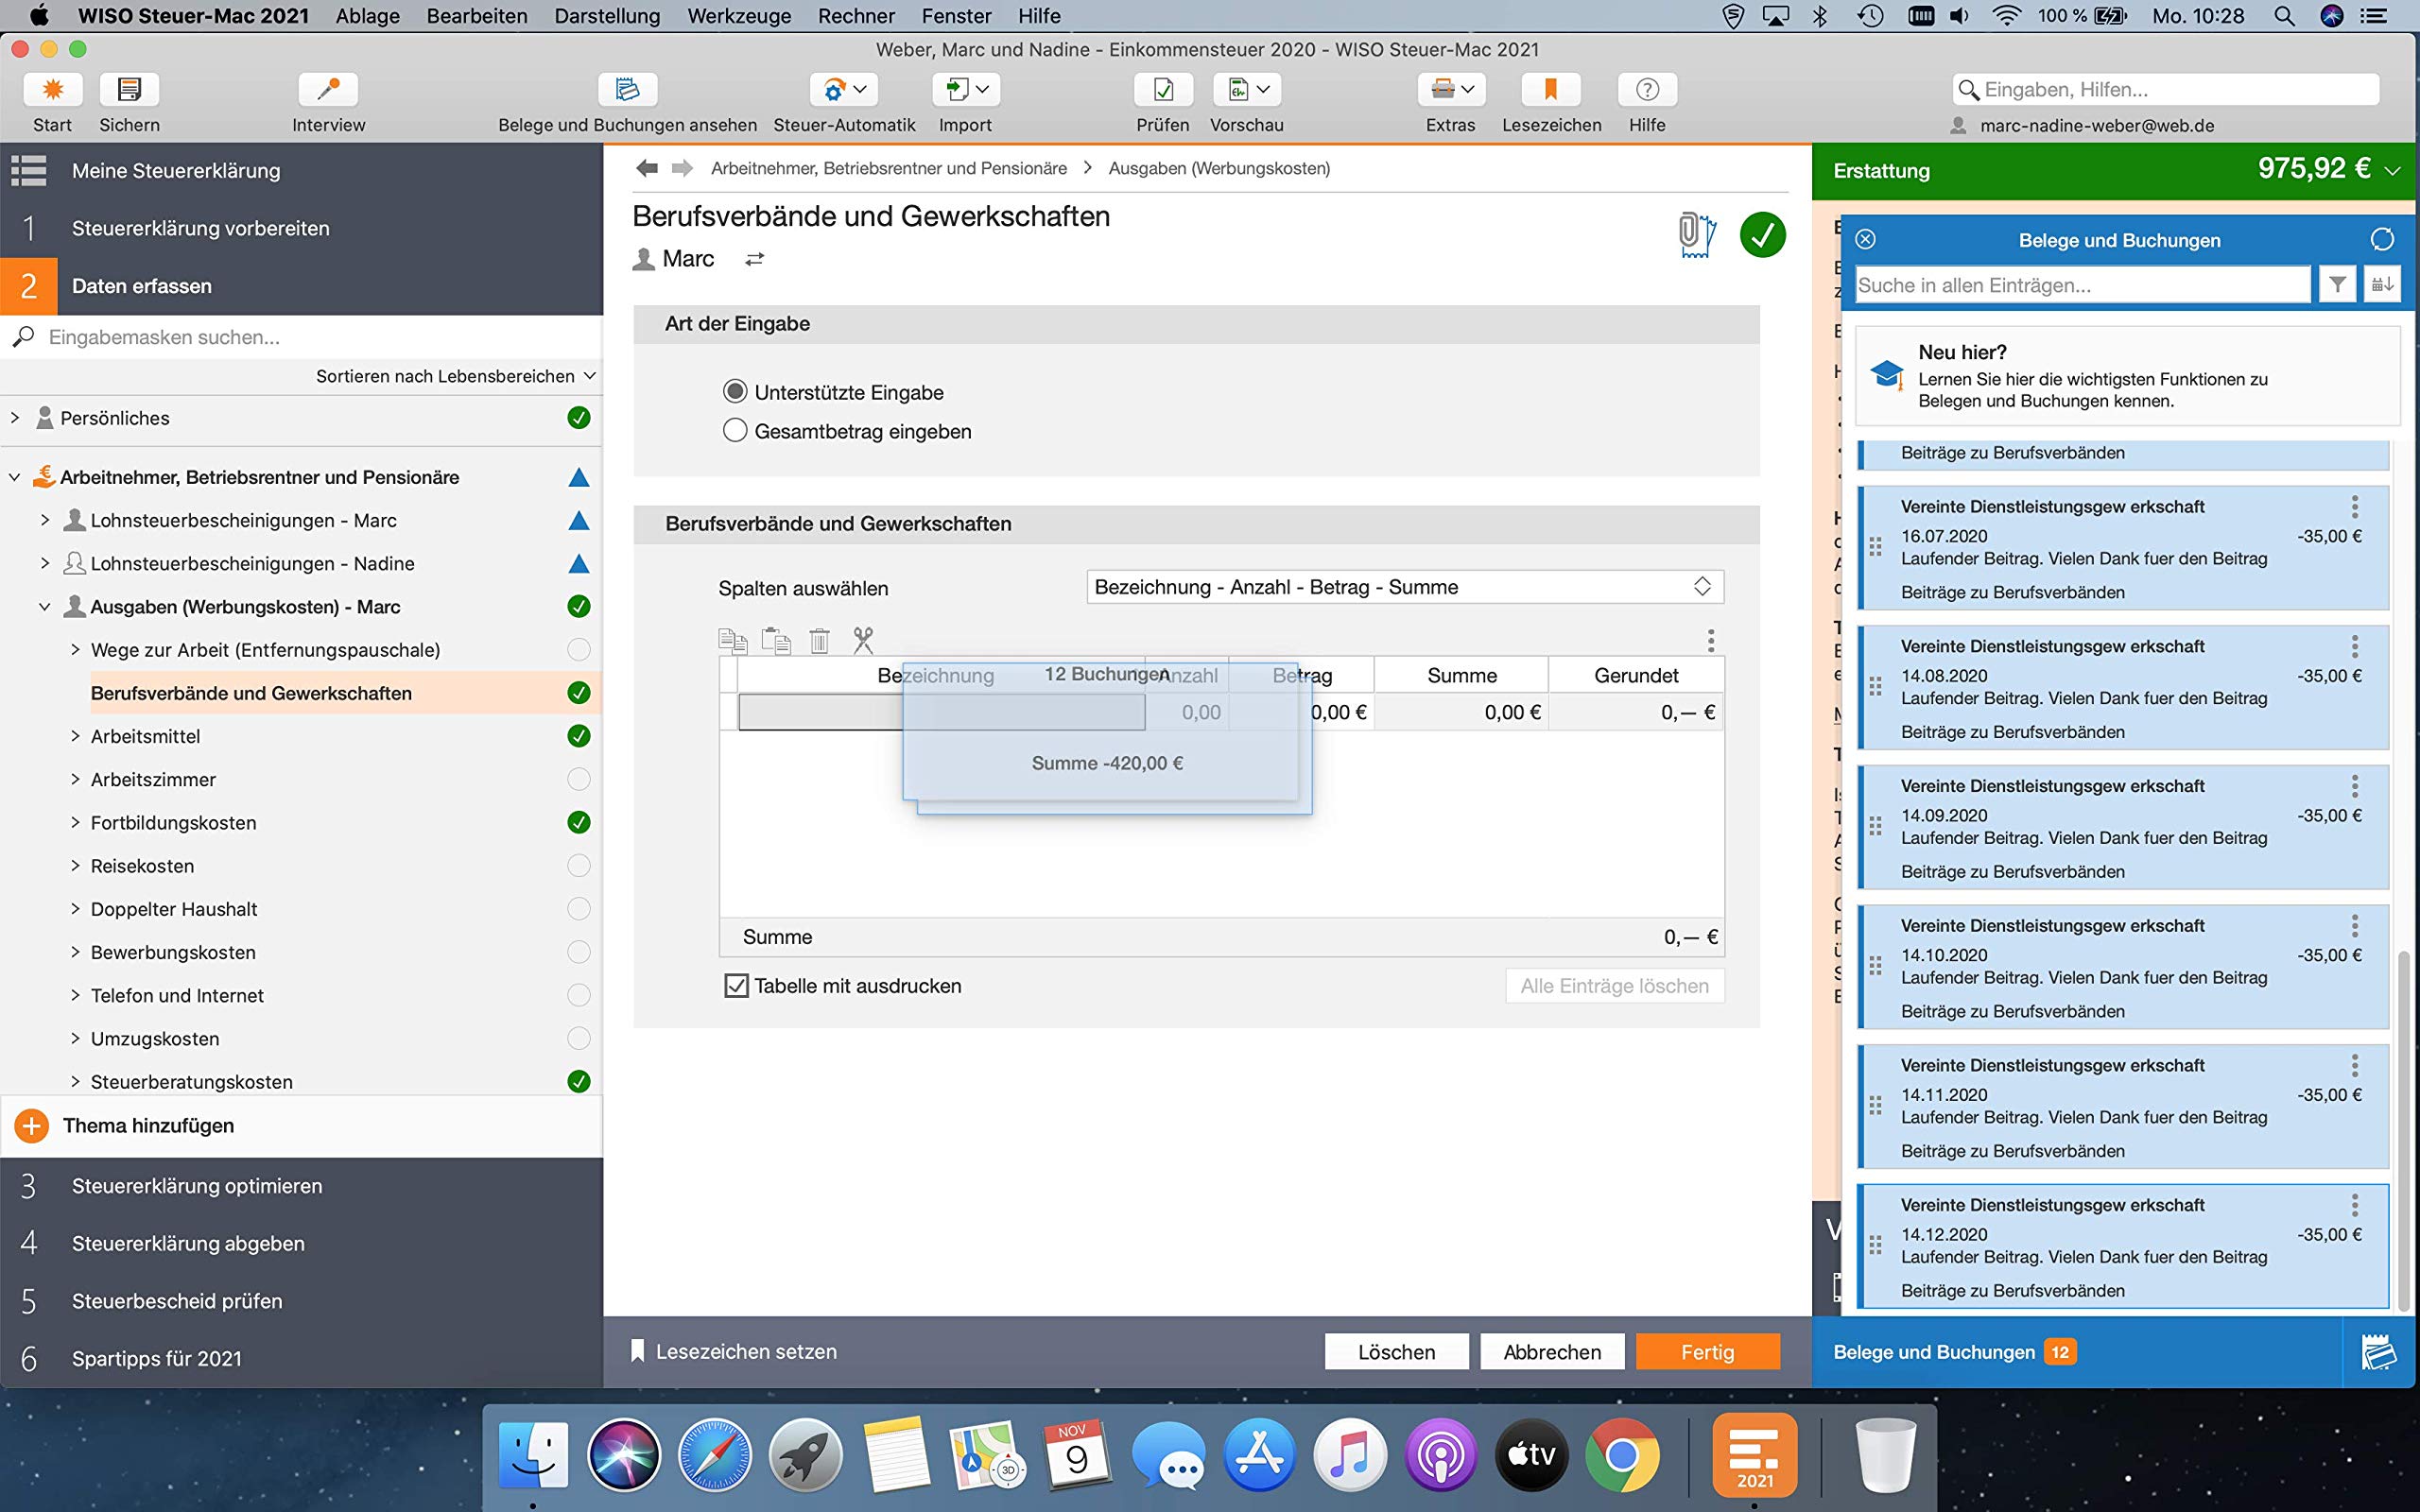Click the Abbrechen button
This screenshot has height=1512, width=2420.
tap(1552, 1352)
